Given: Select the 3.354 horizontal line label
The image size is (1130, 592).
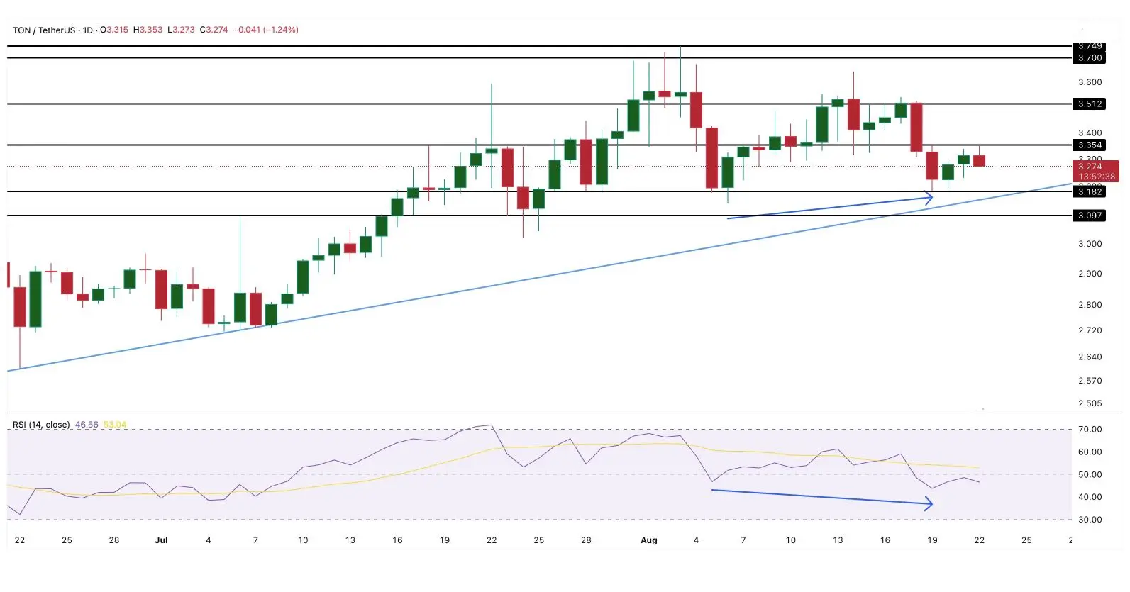Looking at the screenshot, I should [1090, 145].
